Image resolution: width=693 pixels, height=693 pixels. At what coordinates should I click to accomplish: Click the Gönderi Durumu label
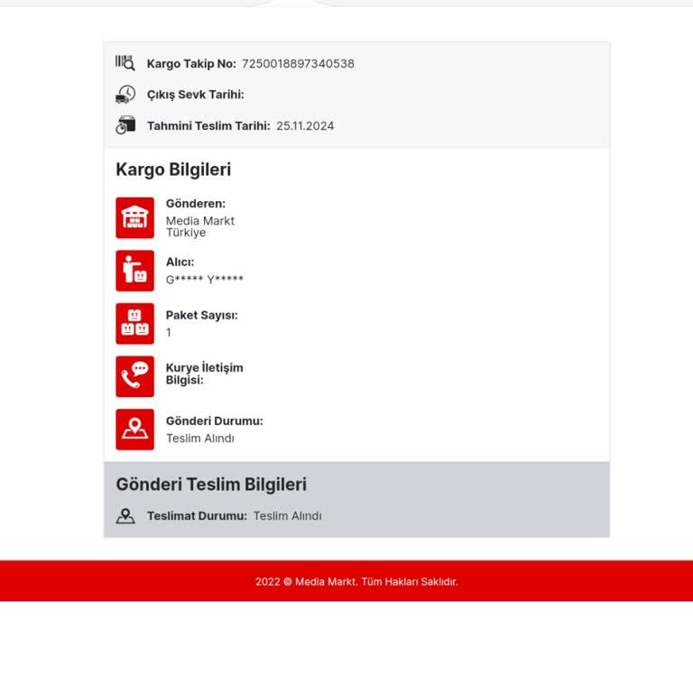(x=215, y=421)
